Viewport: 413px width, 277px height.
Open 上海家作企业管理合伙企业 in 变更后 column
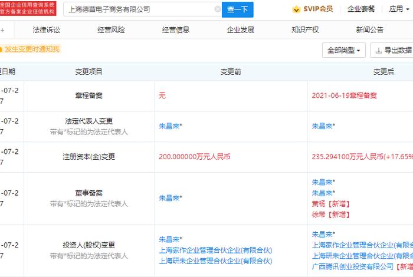click(362, 245)
